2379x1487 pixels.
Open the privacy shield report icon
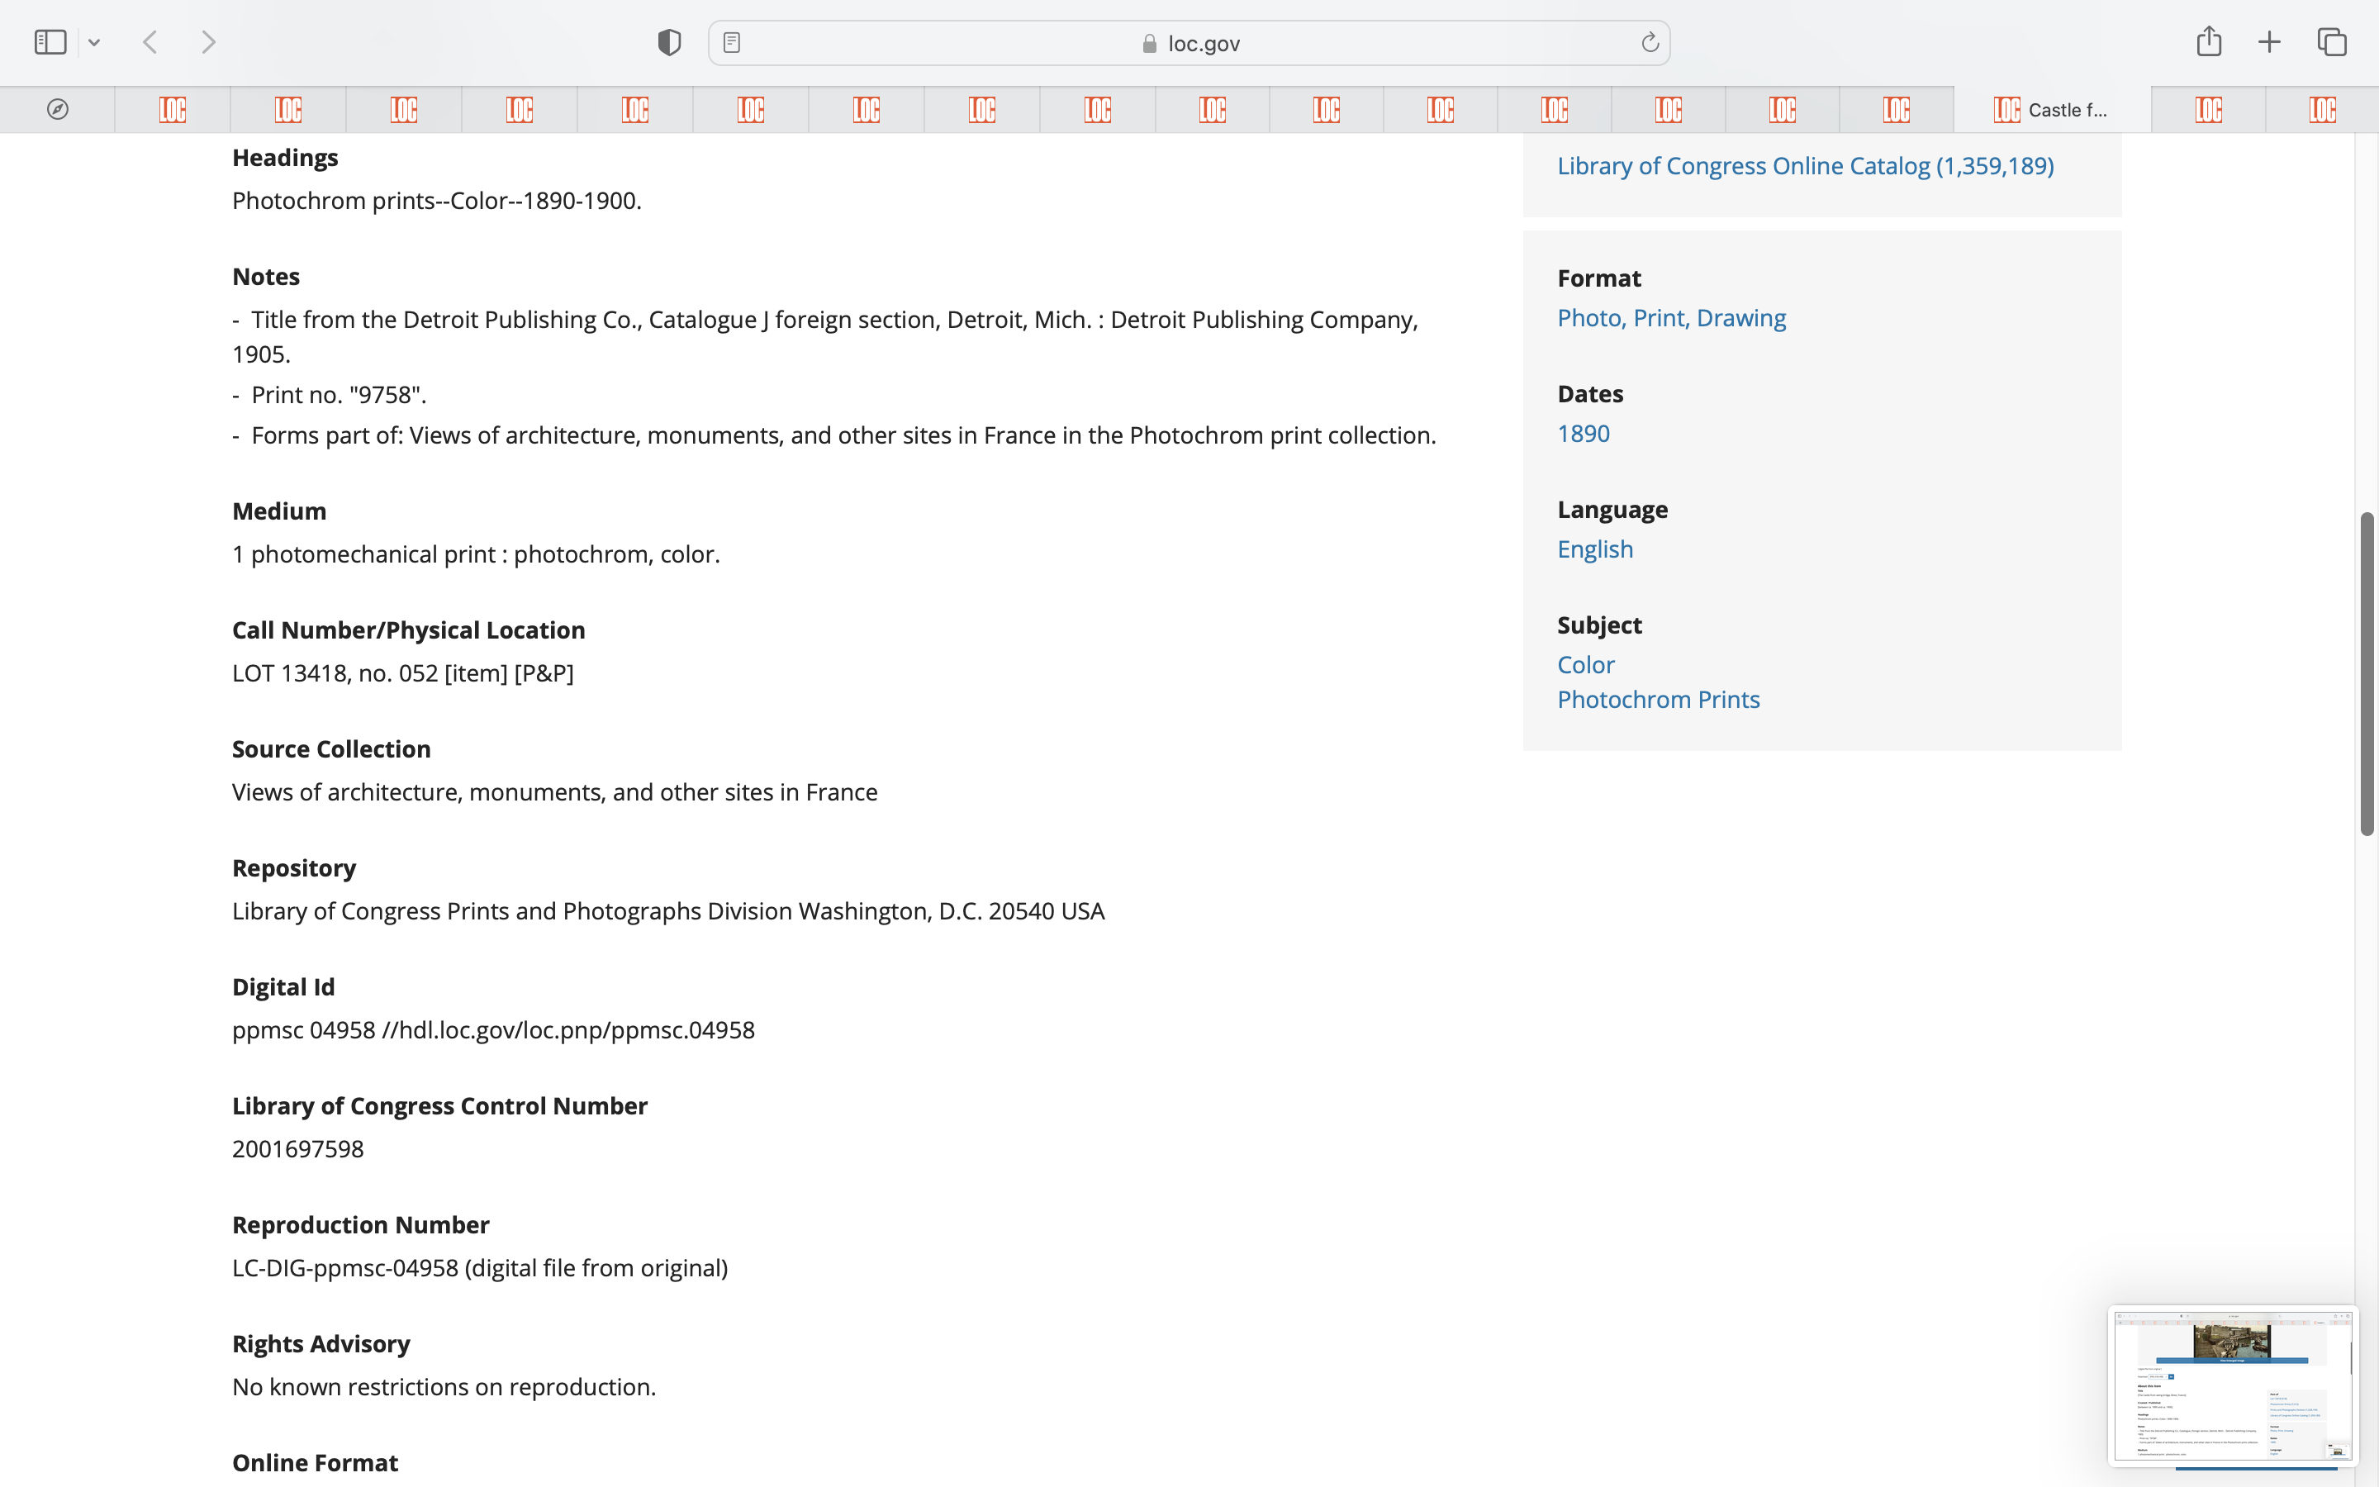pyautogui.click(x=668, y=42)
